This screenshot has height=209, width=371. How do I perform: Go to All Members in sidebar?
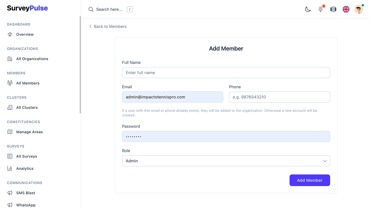click(28, 83)
